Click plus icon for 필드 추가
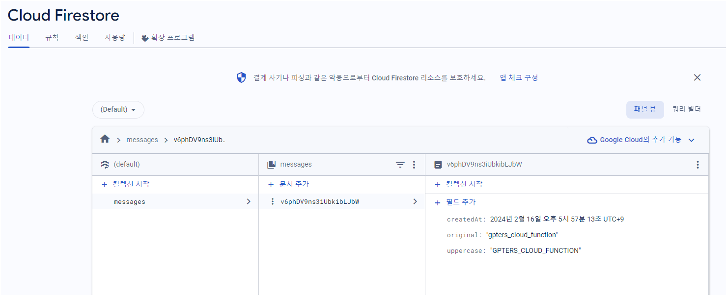 (x=437, y=202)
